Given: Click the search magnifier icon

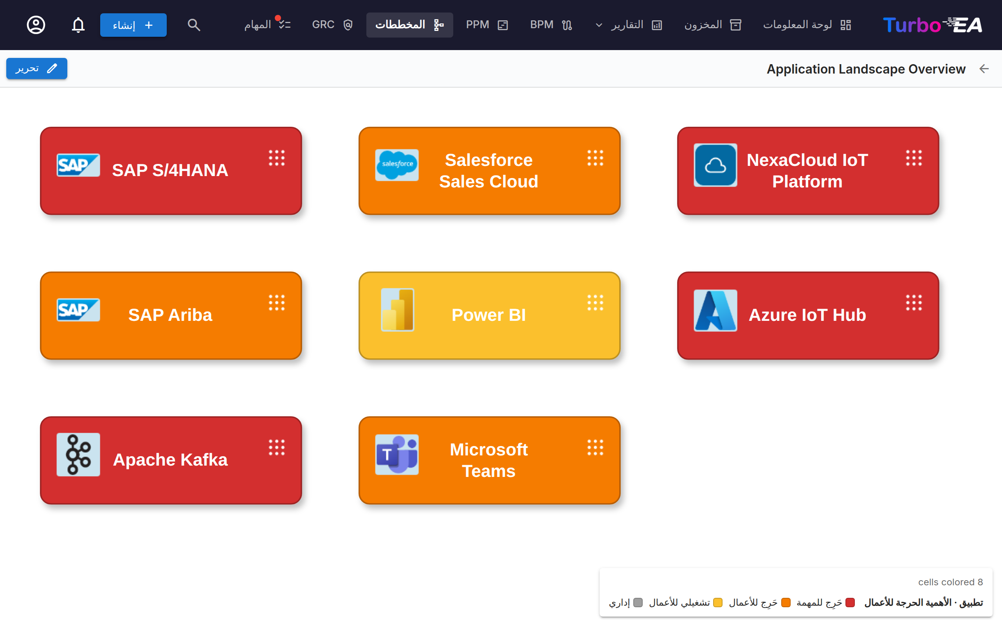Looking at the screenshot, I should tap(194, 25).
